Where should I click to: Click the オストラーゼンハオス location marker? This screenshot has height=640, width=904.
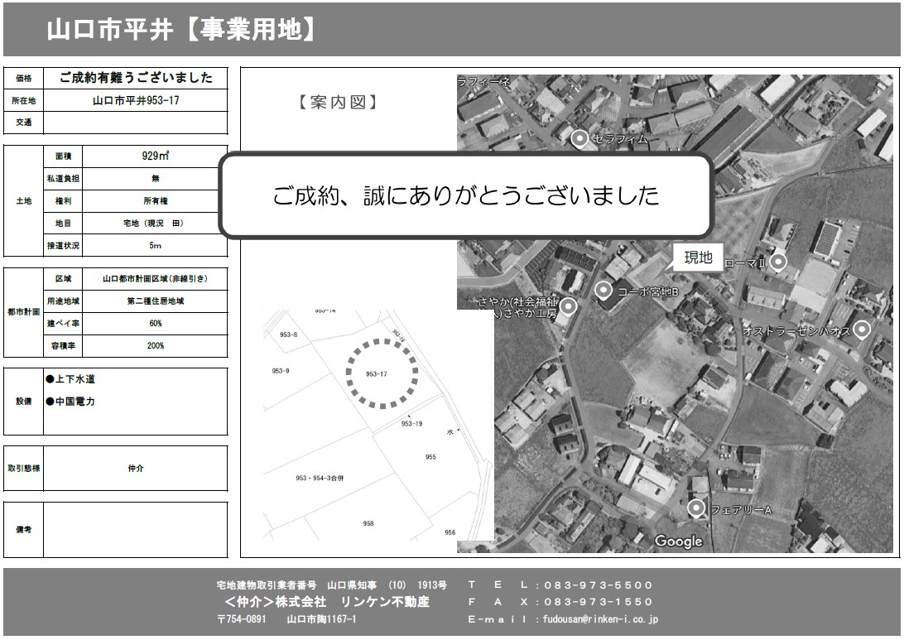(x=862, y=330)
